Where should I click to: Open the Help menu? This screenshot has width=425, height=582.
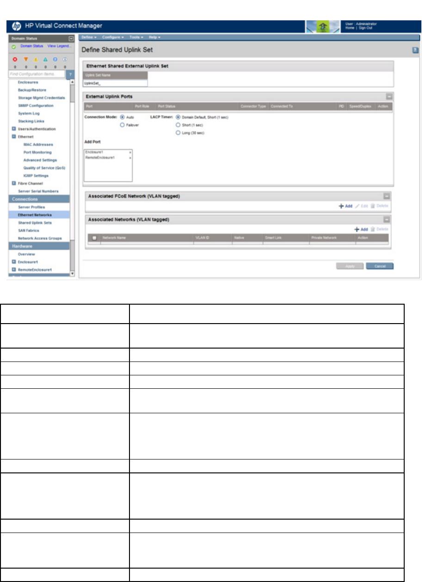point(154,37)
